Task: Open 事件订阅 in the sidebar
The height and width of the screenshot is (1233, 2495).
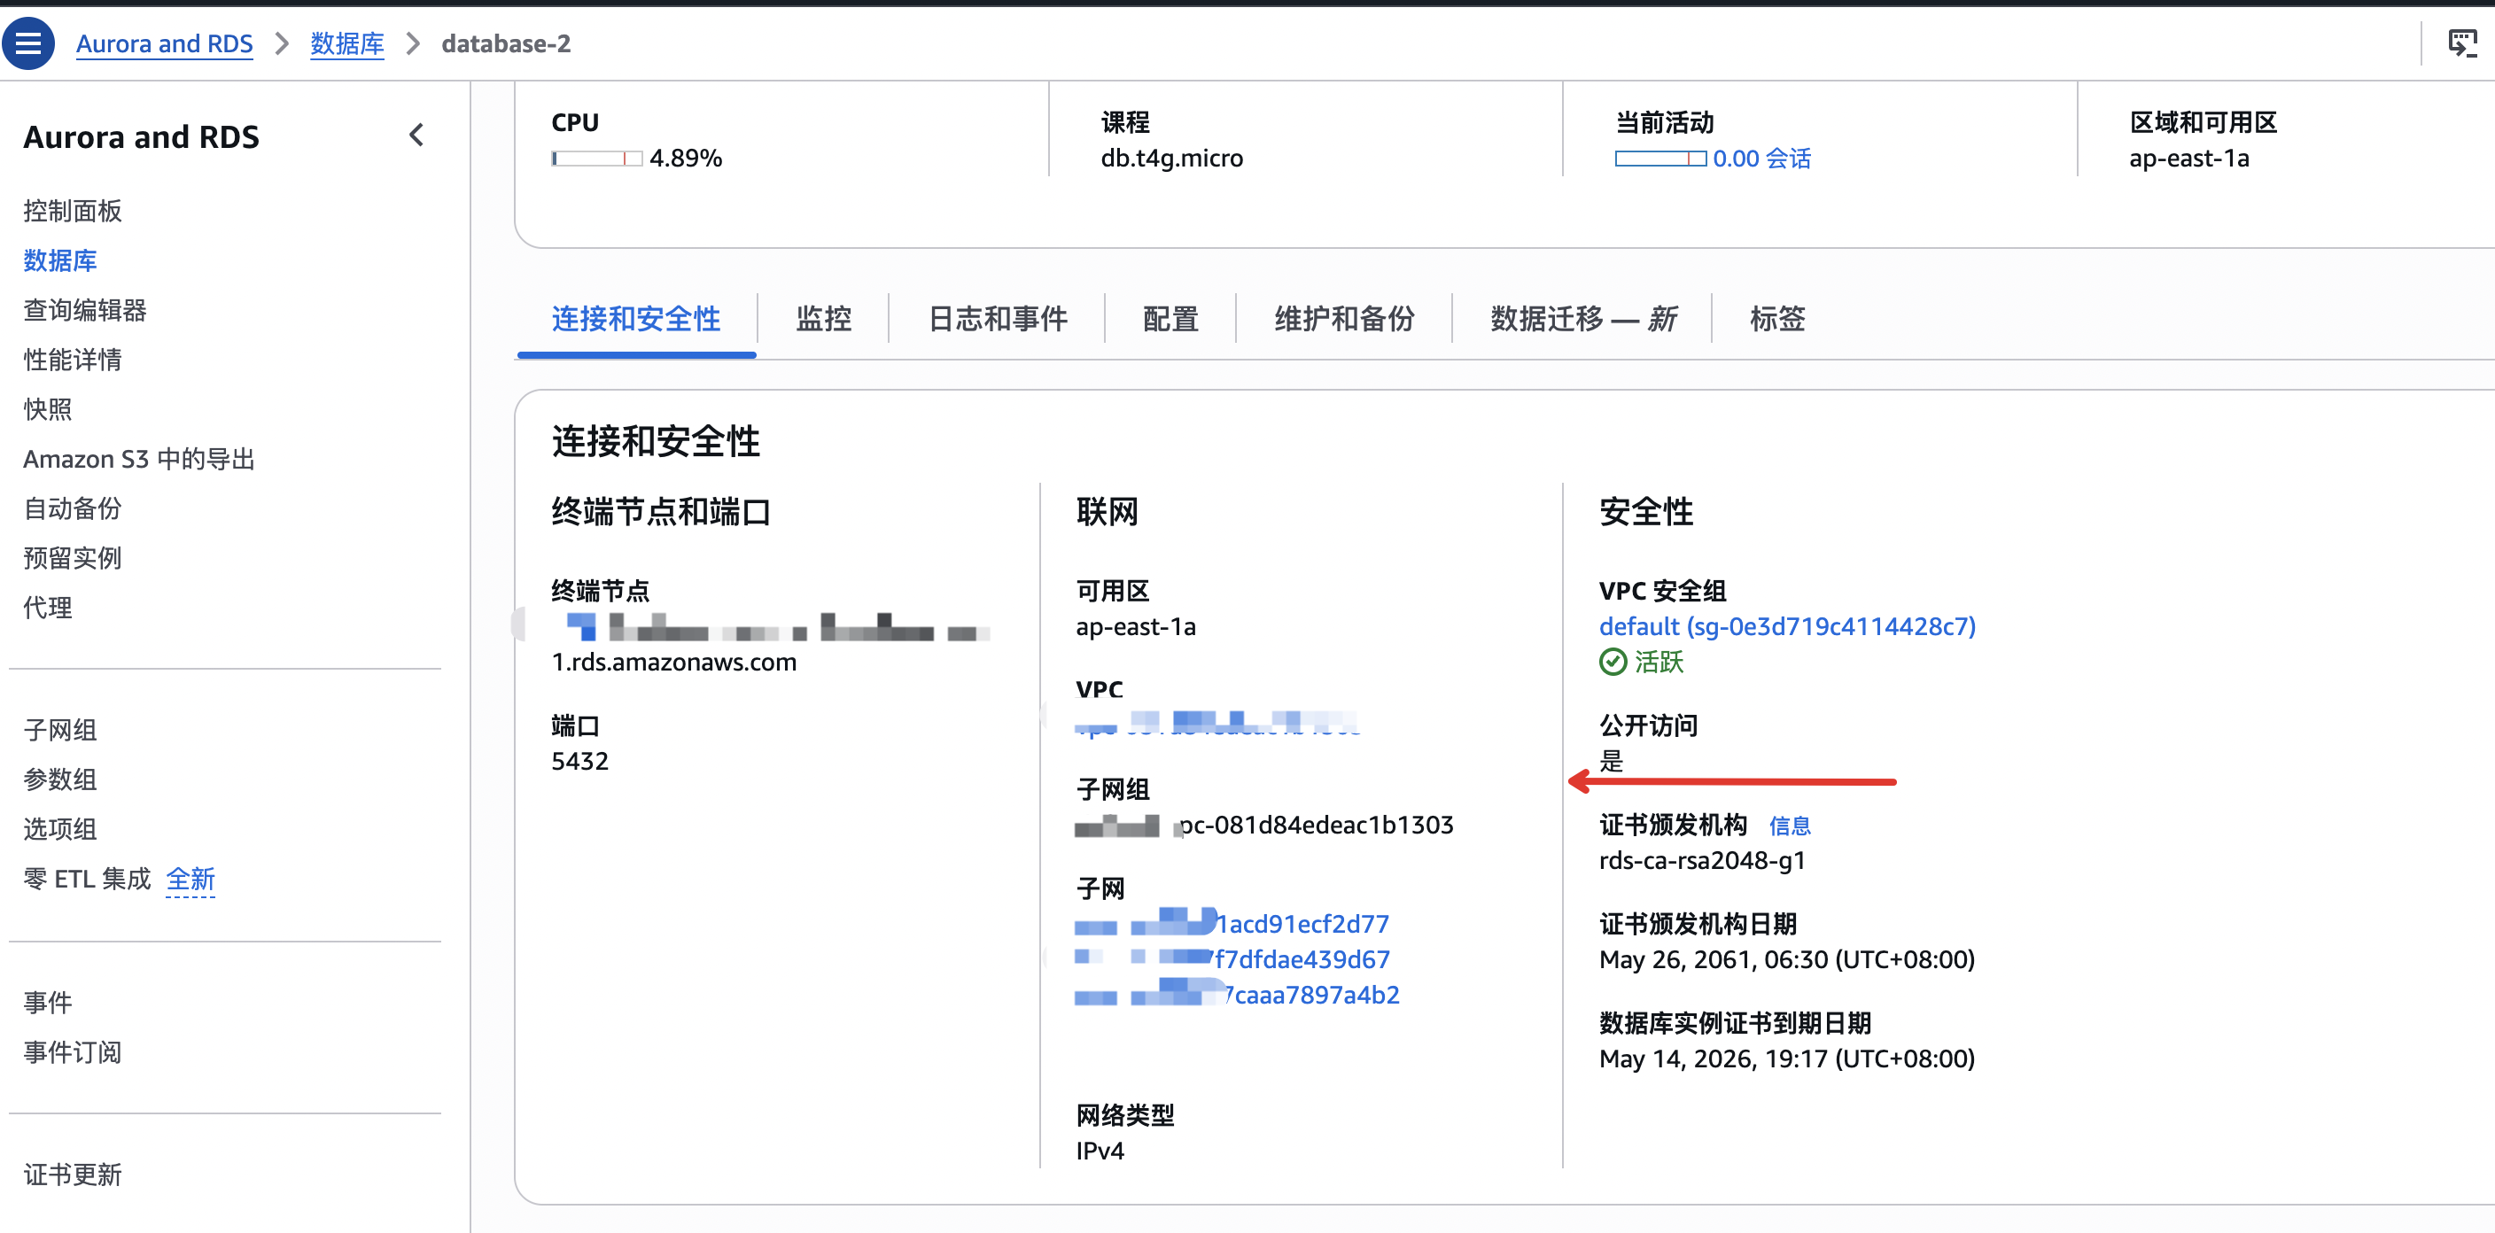Action: tap(73, 1052)
